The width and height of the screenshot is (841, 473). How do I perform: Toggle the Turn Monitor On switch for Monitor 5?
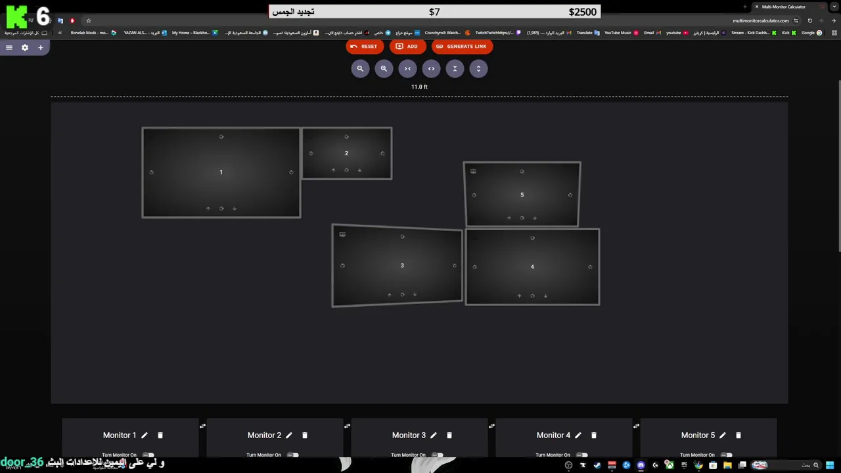point(727,455)
